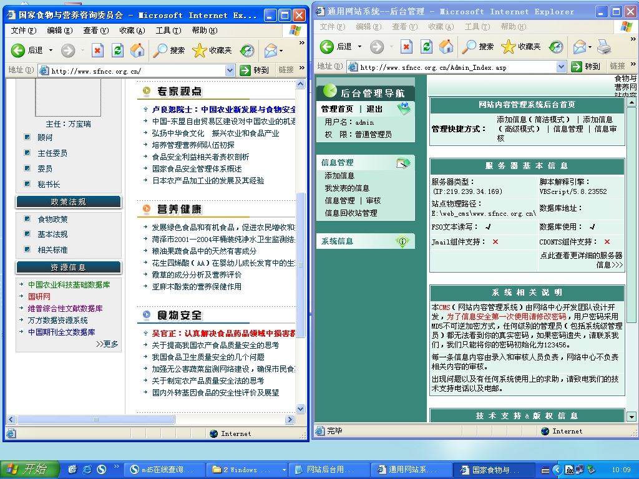Click 管理首页 panel header icon
Image resolution: width=639 pixels, height=479 pixels.
(x=404, y=108)
